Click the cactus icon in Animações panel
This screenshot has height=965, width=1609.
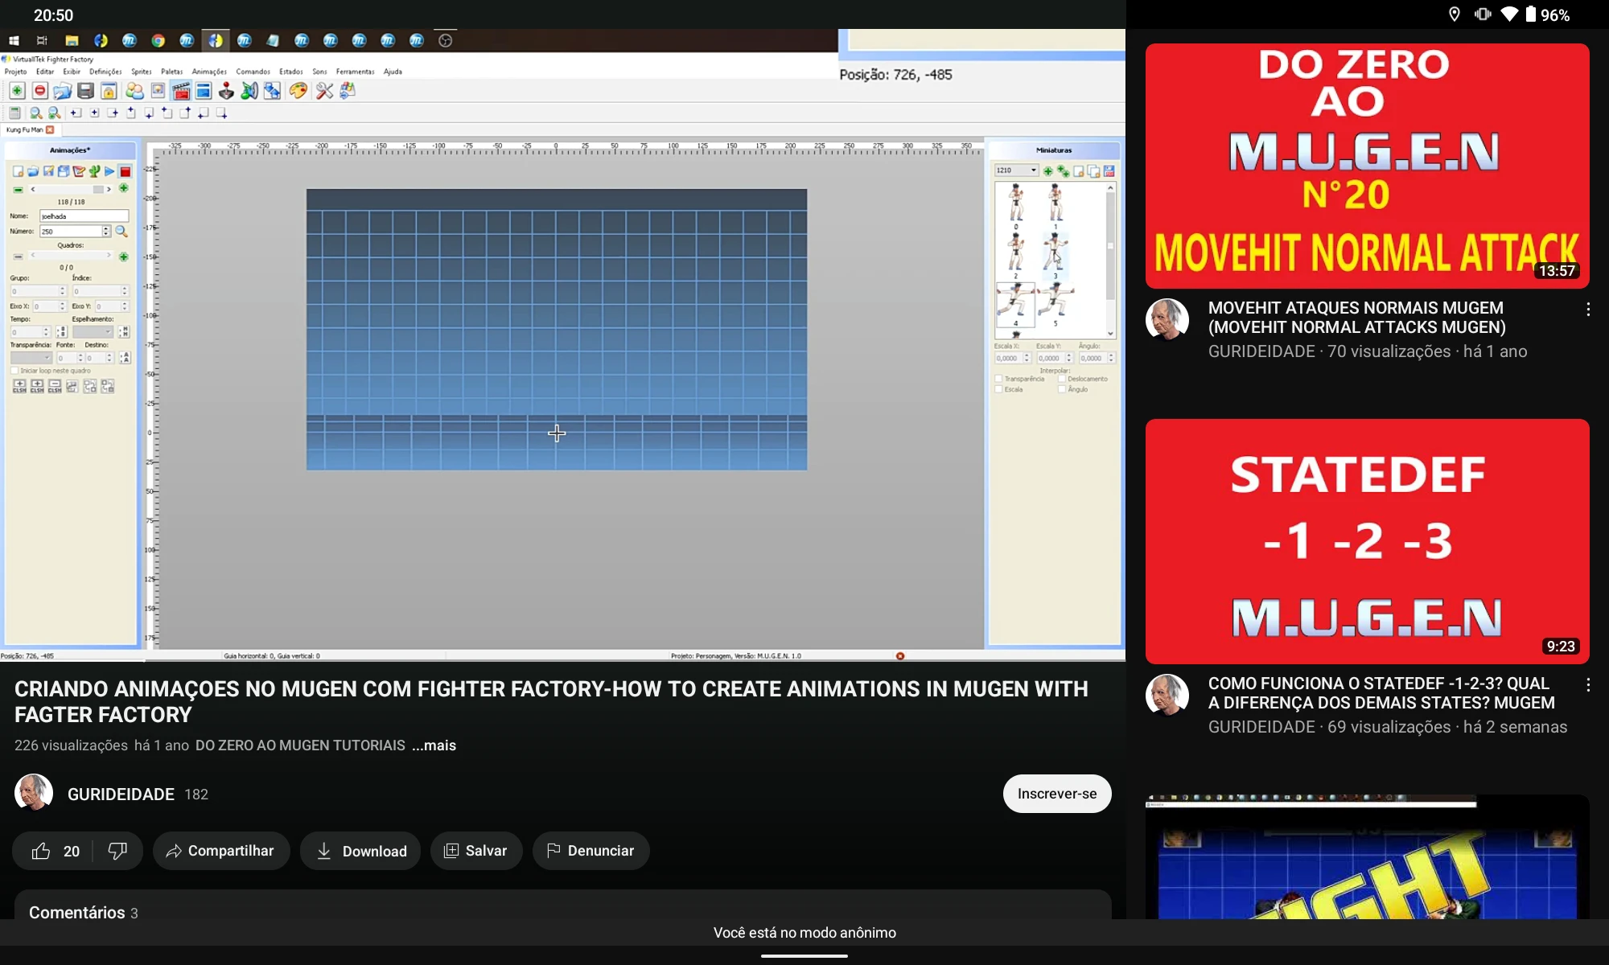pyautogui.click(x=94, y=171)
